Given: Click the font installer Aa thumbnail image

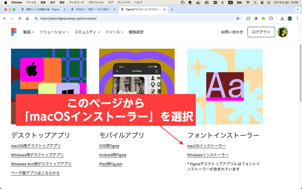Looking at the screenshot, I should 225,86.
